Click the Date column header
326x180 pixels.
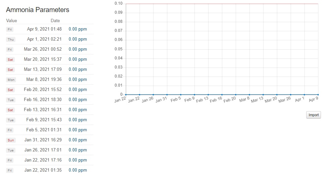(55, 20)
